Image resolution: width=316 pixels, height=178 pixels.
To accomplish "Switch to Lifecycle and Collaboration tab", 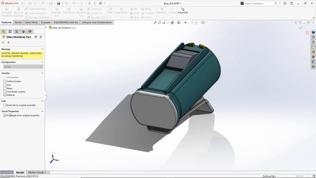I will point(97,22).
